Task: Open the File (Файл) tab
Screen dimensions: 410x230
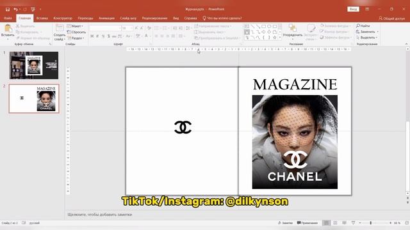Action: [8, 19]
